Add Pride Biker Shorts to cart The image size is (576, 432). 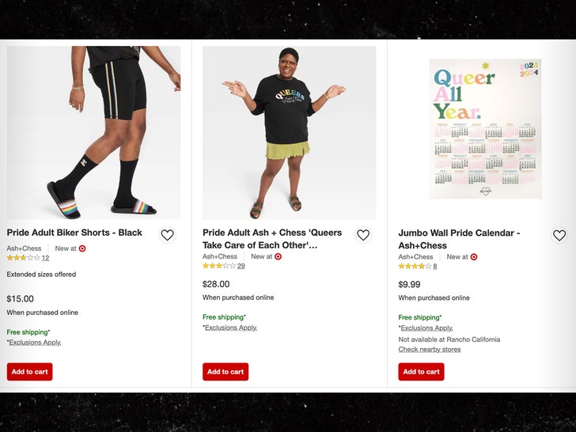30,372
